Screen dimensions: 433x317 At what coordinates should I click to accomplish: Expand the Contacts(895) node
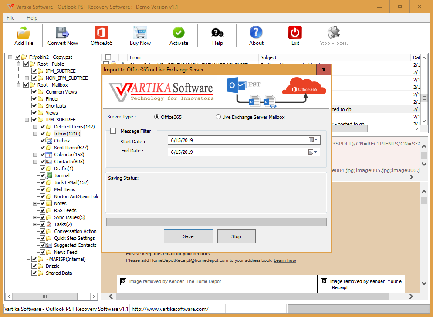pyautogui.click(x=35, y=162)
